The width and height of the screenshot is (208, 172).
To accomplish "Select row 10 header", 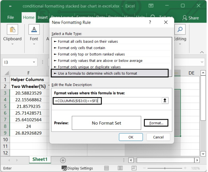I will 5,139.
